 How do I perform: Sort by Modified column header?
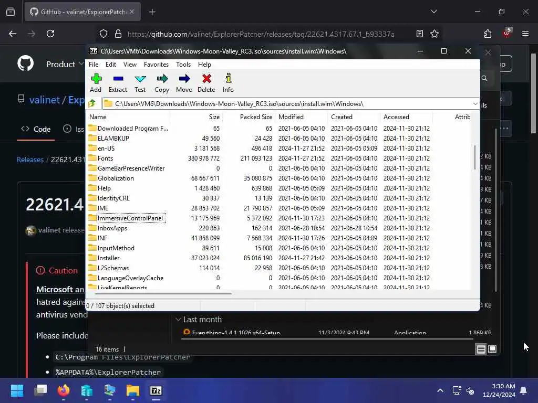tap(301, 117)
